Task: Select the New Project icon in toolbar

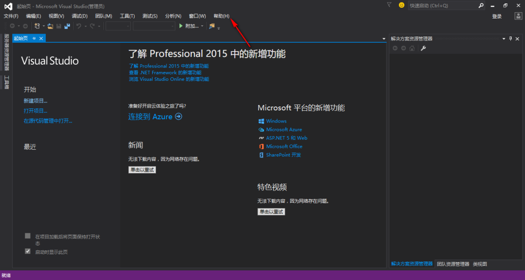Action: point(37,26)
